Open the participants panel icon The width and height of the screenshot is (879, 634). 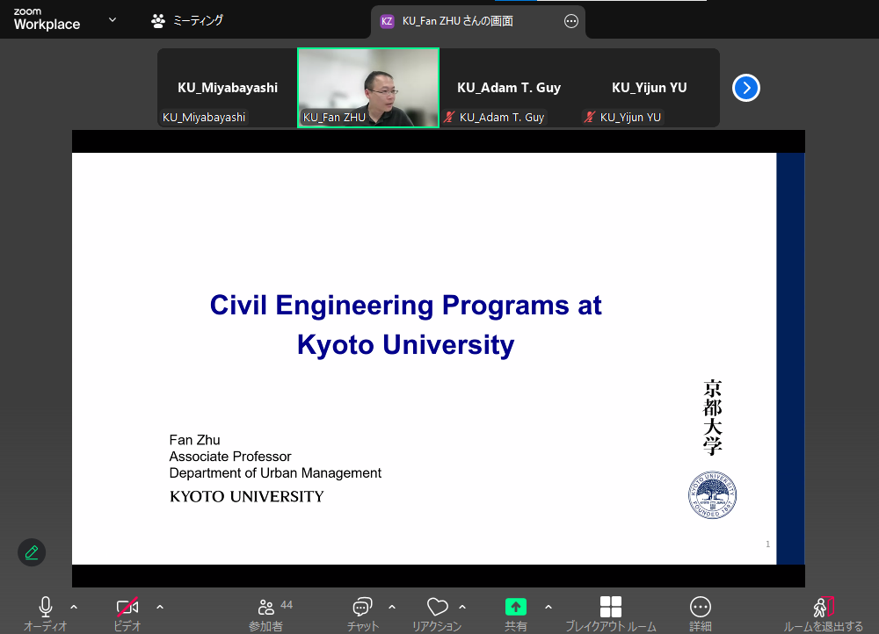click(x=266, y=607)
